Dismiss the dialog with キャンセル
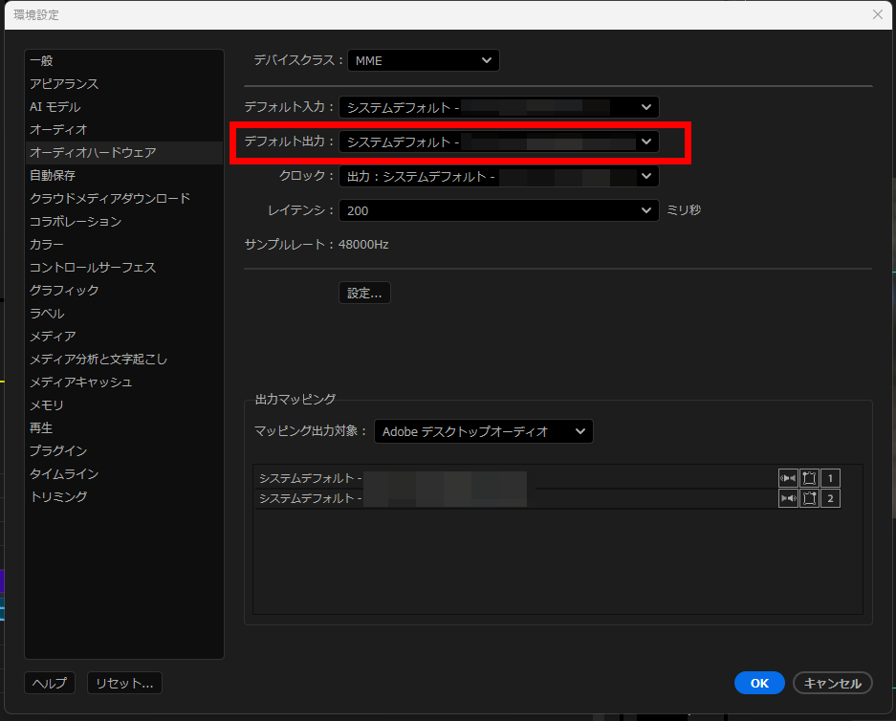 coord(832,683)
